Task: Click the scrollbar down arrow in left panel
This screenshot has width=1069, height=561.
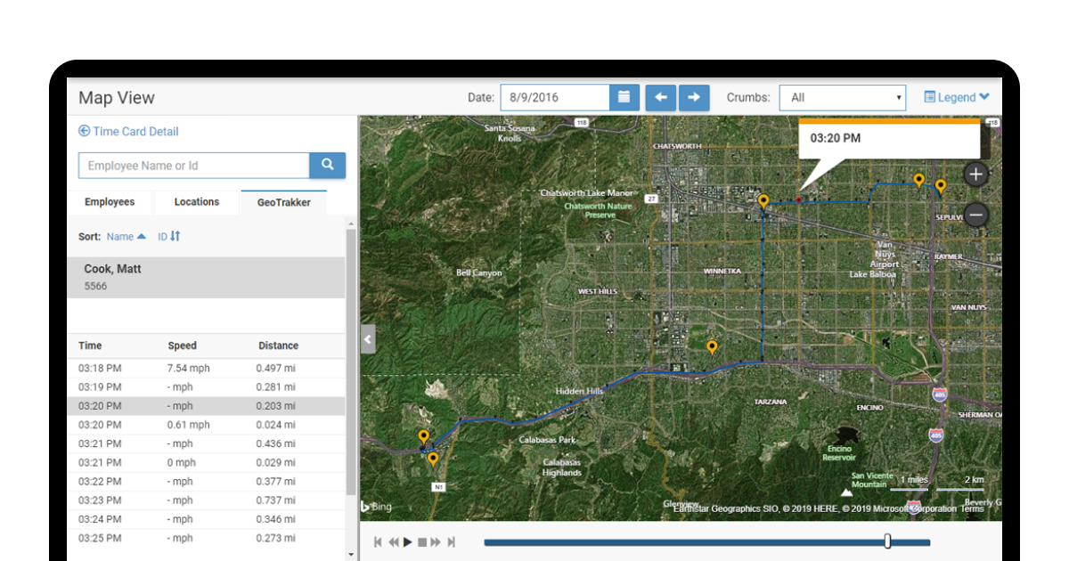Action: (351, 554)
